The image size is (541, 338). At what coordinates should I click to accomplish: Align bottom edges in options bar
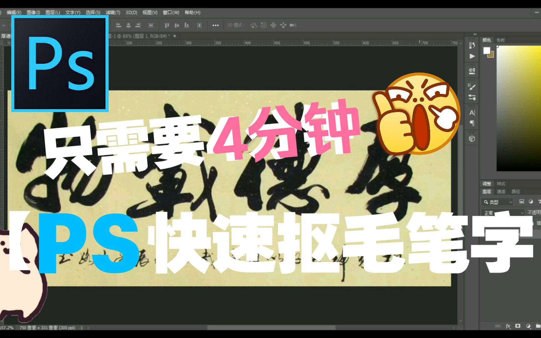(x=187, y=25)
